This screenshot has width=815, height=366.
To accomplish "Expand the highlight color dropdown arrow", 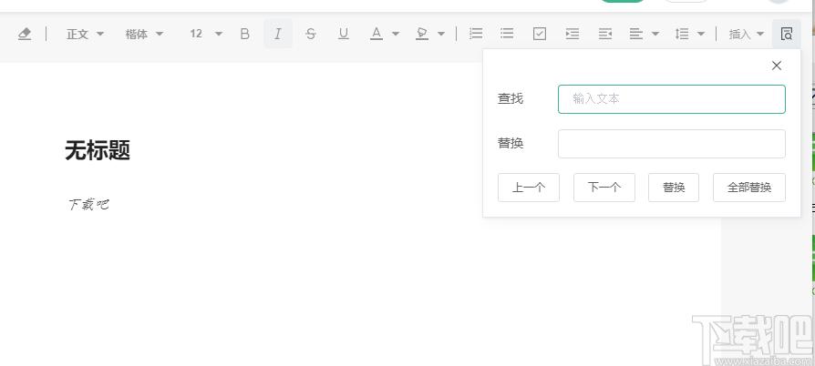I will (441, 34).
